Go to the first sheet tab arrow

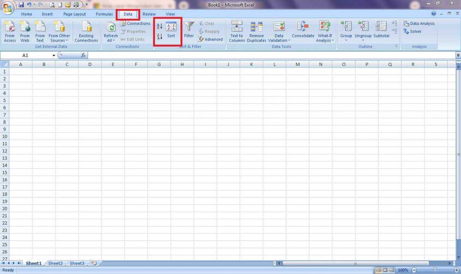click(x=3, y=263)
